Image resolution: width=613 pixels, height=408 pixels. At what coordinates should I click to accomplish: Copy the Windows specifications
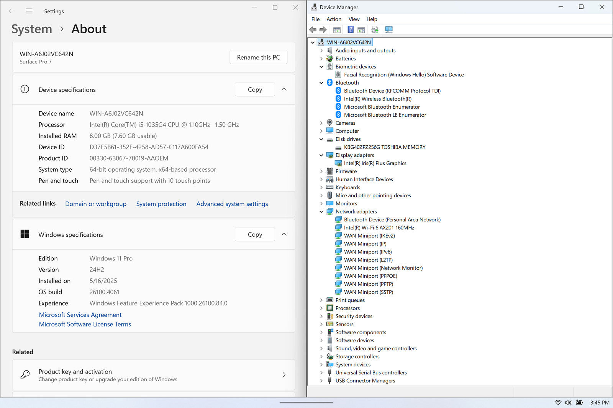click(255, 234)
